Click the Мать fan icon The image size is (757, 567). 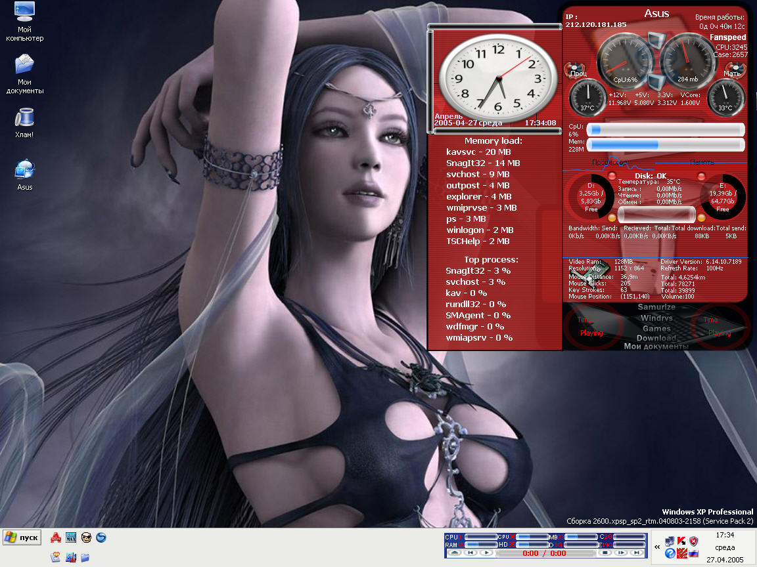pos(734,70)
